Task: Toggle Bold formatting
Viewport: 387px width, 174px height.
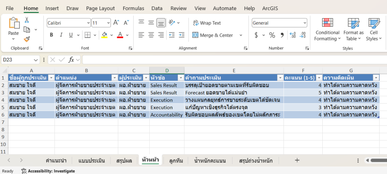Action: tap(51, 35)
